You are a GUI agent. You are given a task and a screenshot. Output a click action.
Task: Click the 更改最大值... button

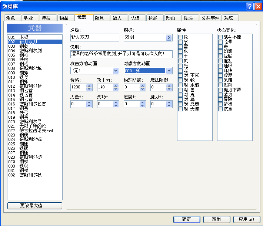pyautogui.click(x=35, y=206)
